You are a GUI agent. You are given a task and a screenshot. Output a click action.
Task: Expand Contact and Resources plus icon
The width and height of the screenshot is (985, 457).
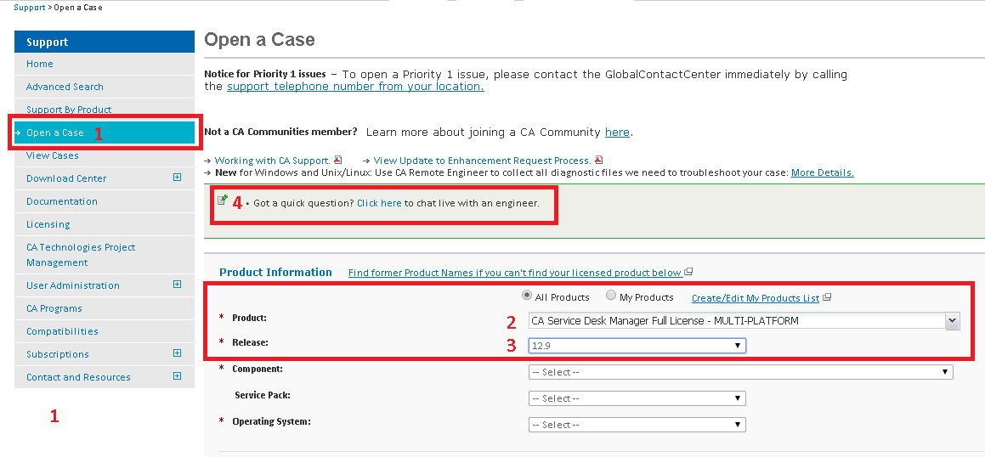pyautogui.click(x=177, y=376)
